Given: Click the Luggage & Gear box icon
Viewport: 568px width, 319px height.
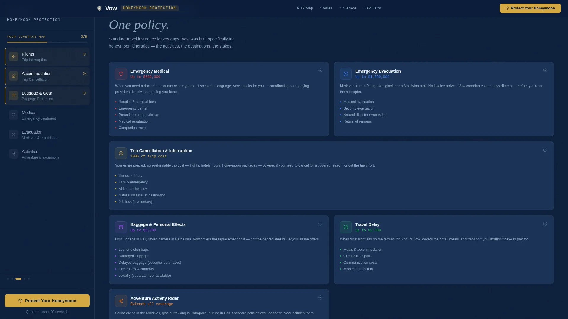Looking at the screenshot, I should coord(14,95).
